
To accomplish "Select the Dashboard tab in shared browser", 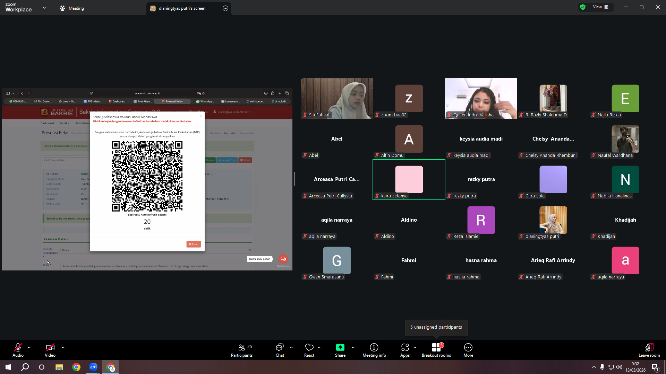I will [117, 101].
